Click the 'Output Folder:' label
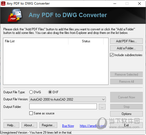 pyautogui.click(x=12, y=107)
